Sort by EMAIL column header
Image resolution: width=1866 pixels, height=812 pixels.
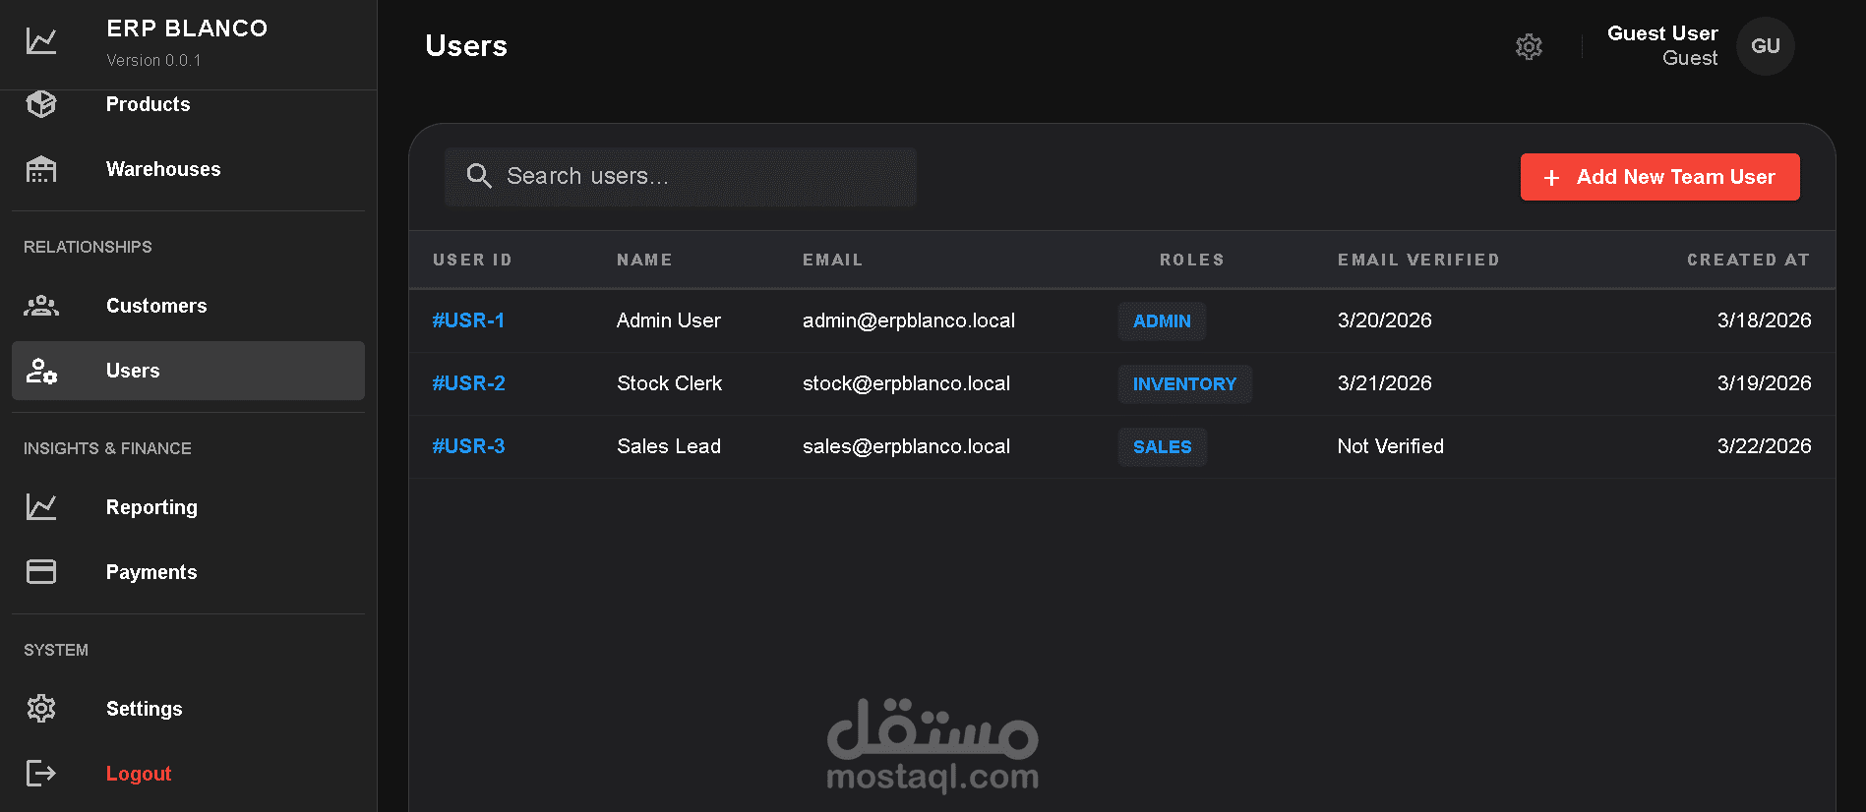[832, 260]
